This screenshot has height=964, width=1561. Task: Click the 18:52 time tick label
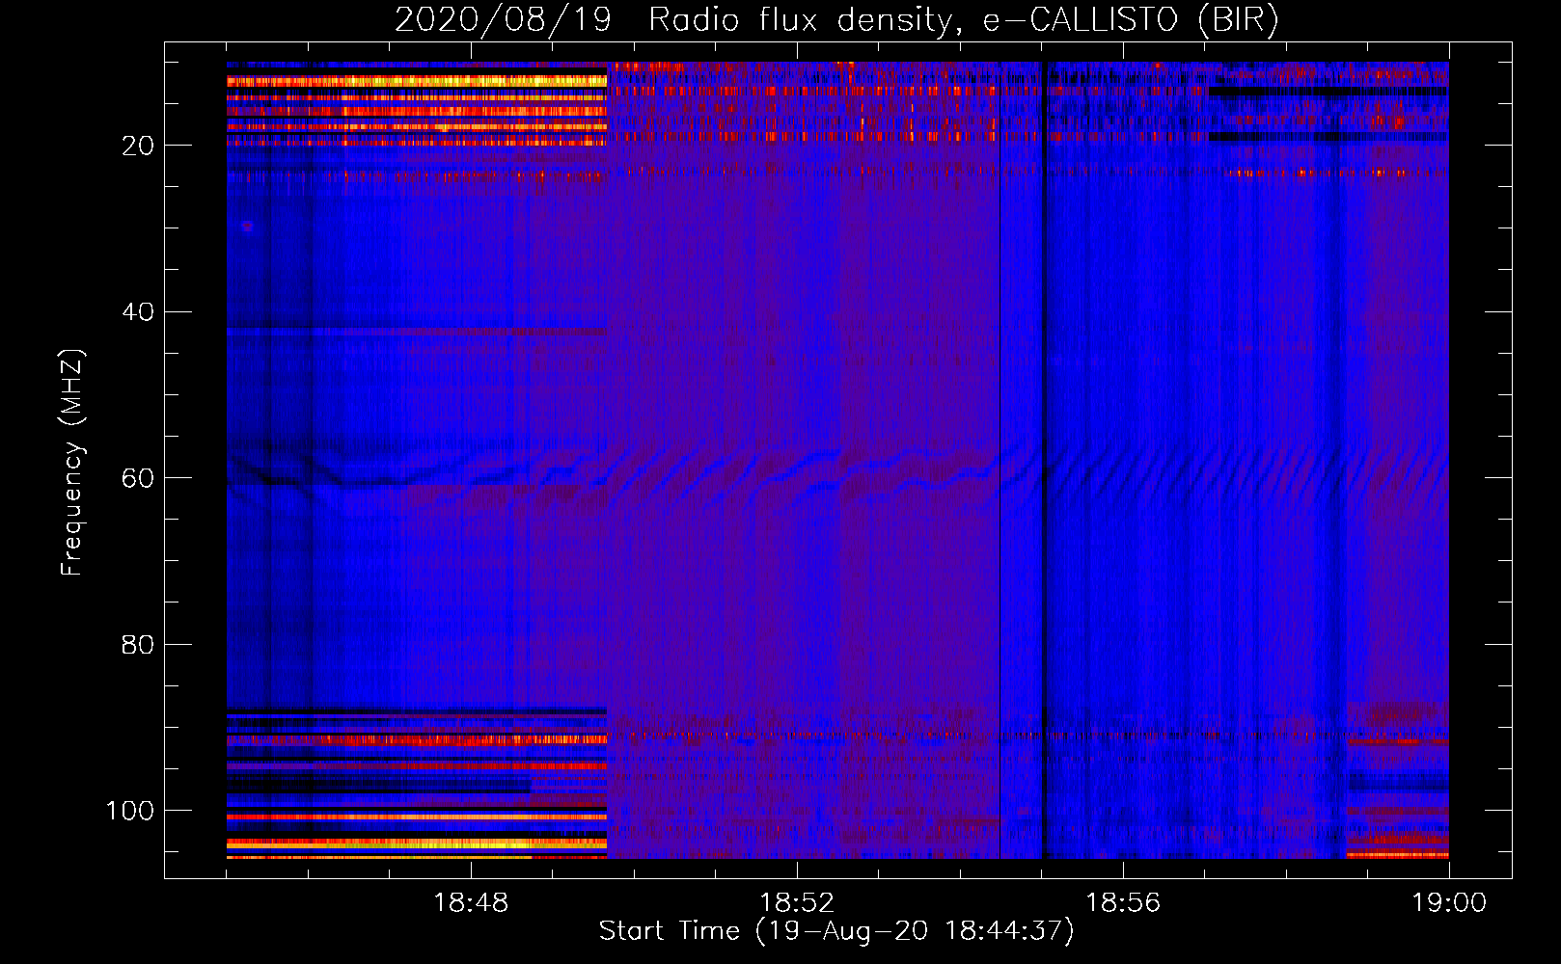(797, 903)
